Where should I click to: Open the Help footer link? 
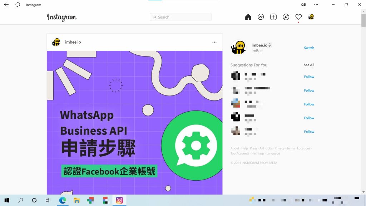click(244, 148)
